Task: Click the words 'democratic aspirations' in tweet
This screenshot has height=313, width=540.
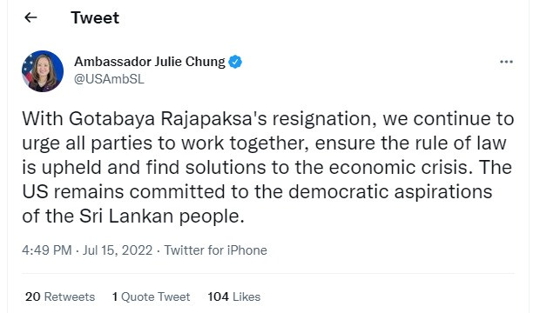Action: point(390,192)
